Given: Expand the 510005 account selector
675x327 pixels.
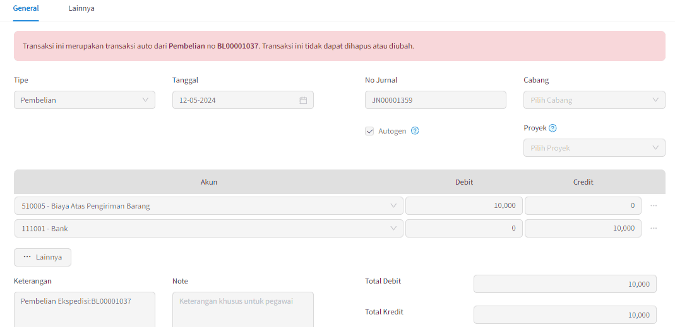Looking at the screenshot, I should (209, 206).
